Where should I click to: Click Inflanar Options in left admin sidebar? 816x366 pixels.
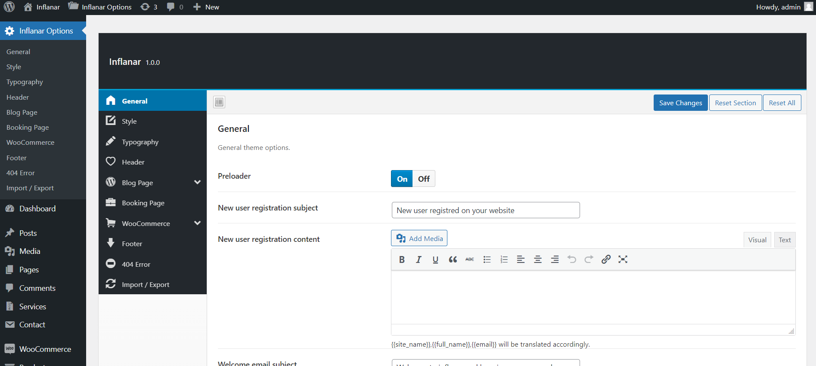[43, 31]
